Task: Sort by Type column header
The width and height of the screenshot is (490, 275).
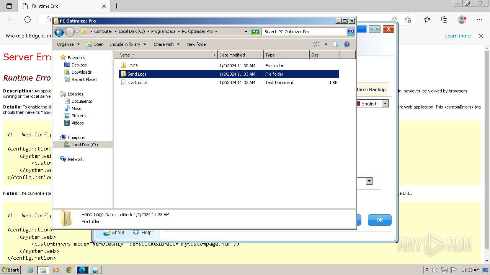Action: [x=286, y=55]
